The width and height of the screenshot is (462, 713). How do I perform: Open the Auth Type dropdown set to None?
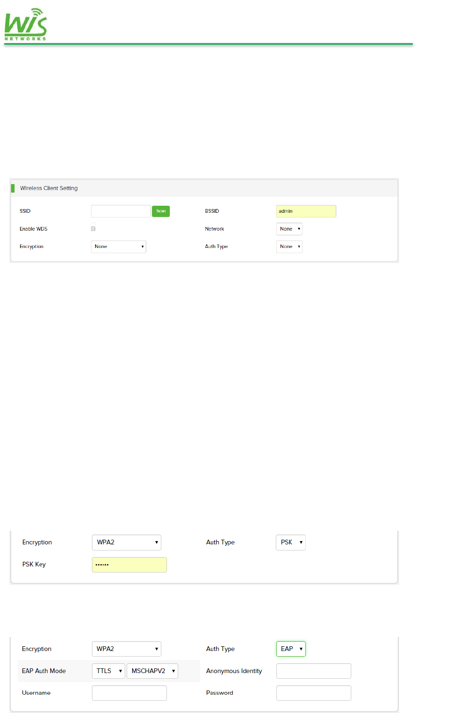pyautogui.click(x=289, y=247)
